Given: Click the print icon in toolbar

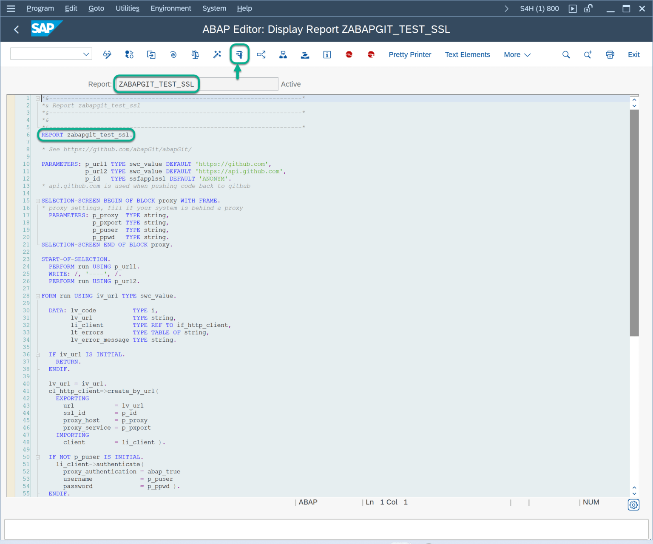Looking at the screenshot, I should tap(610, 54).
